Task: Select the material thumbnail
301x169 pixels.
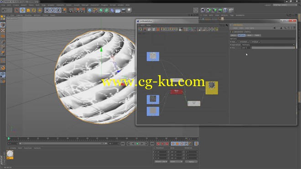Action: (x=10, y=154)
